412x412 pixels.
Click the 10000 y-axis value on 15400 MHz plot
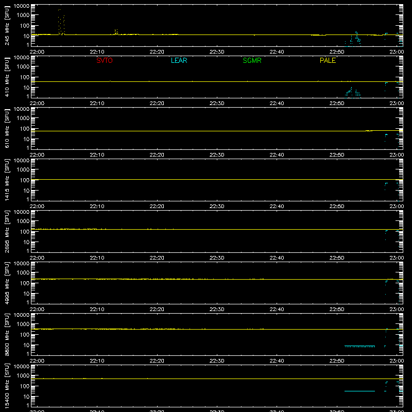click(22, 367)
